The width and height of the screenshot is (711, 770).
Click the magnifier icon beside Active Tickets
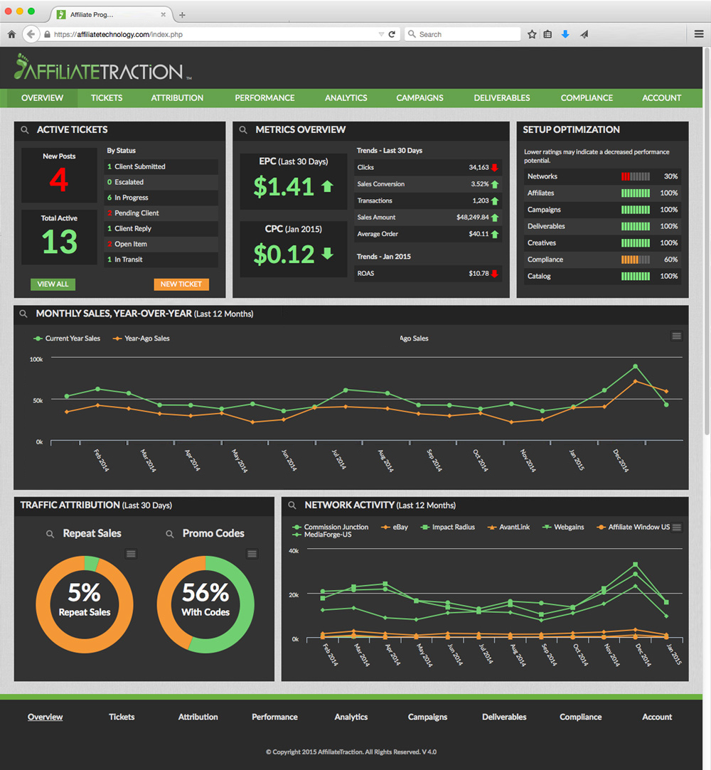[25, 130]
